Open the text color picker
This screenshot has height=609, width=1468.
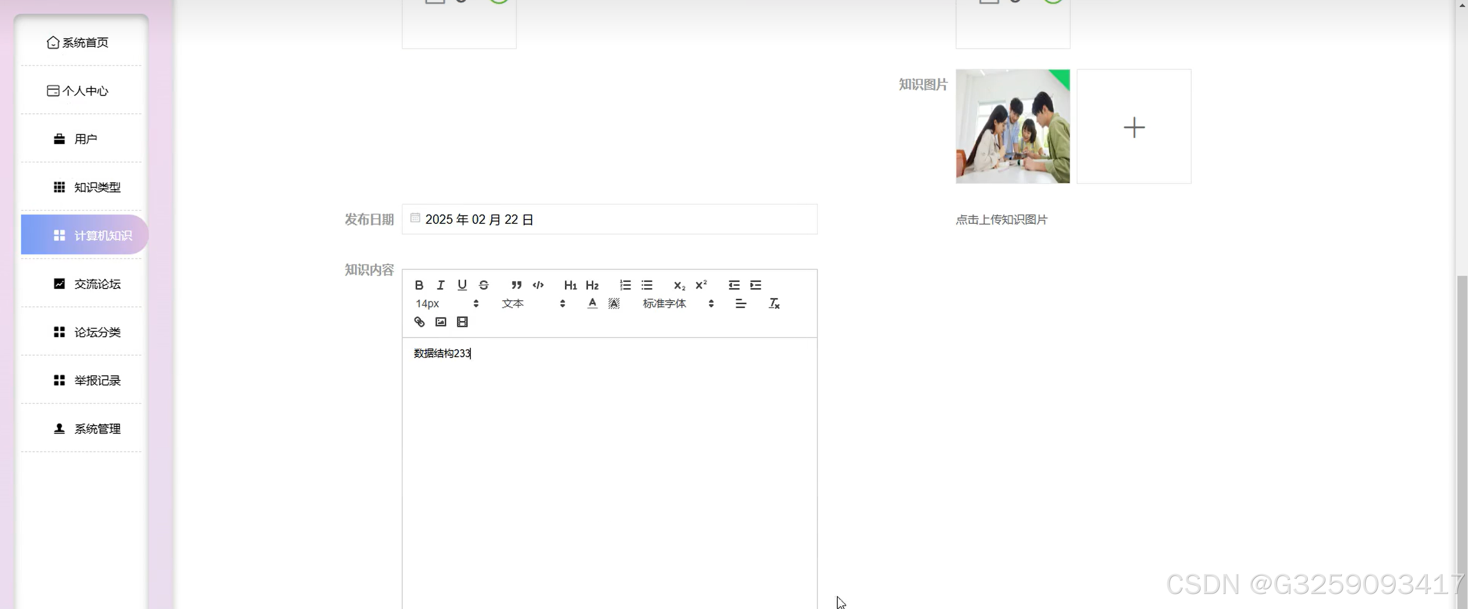592,304
